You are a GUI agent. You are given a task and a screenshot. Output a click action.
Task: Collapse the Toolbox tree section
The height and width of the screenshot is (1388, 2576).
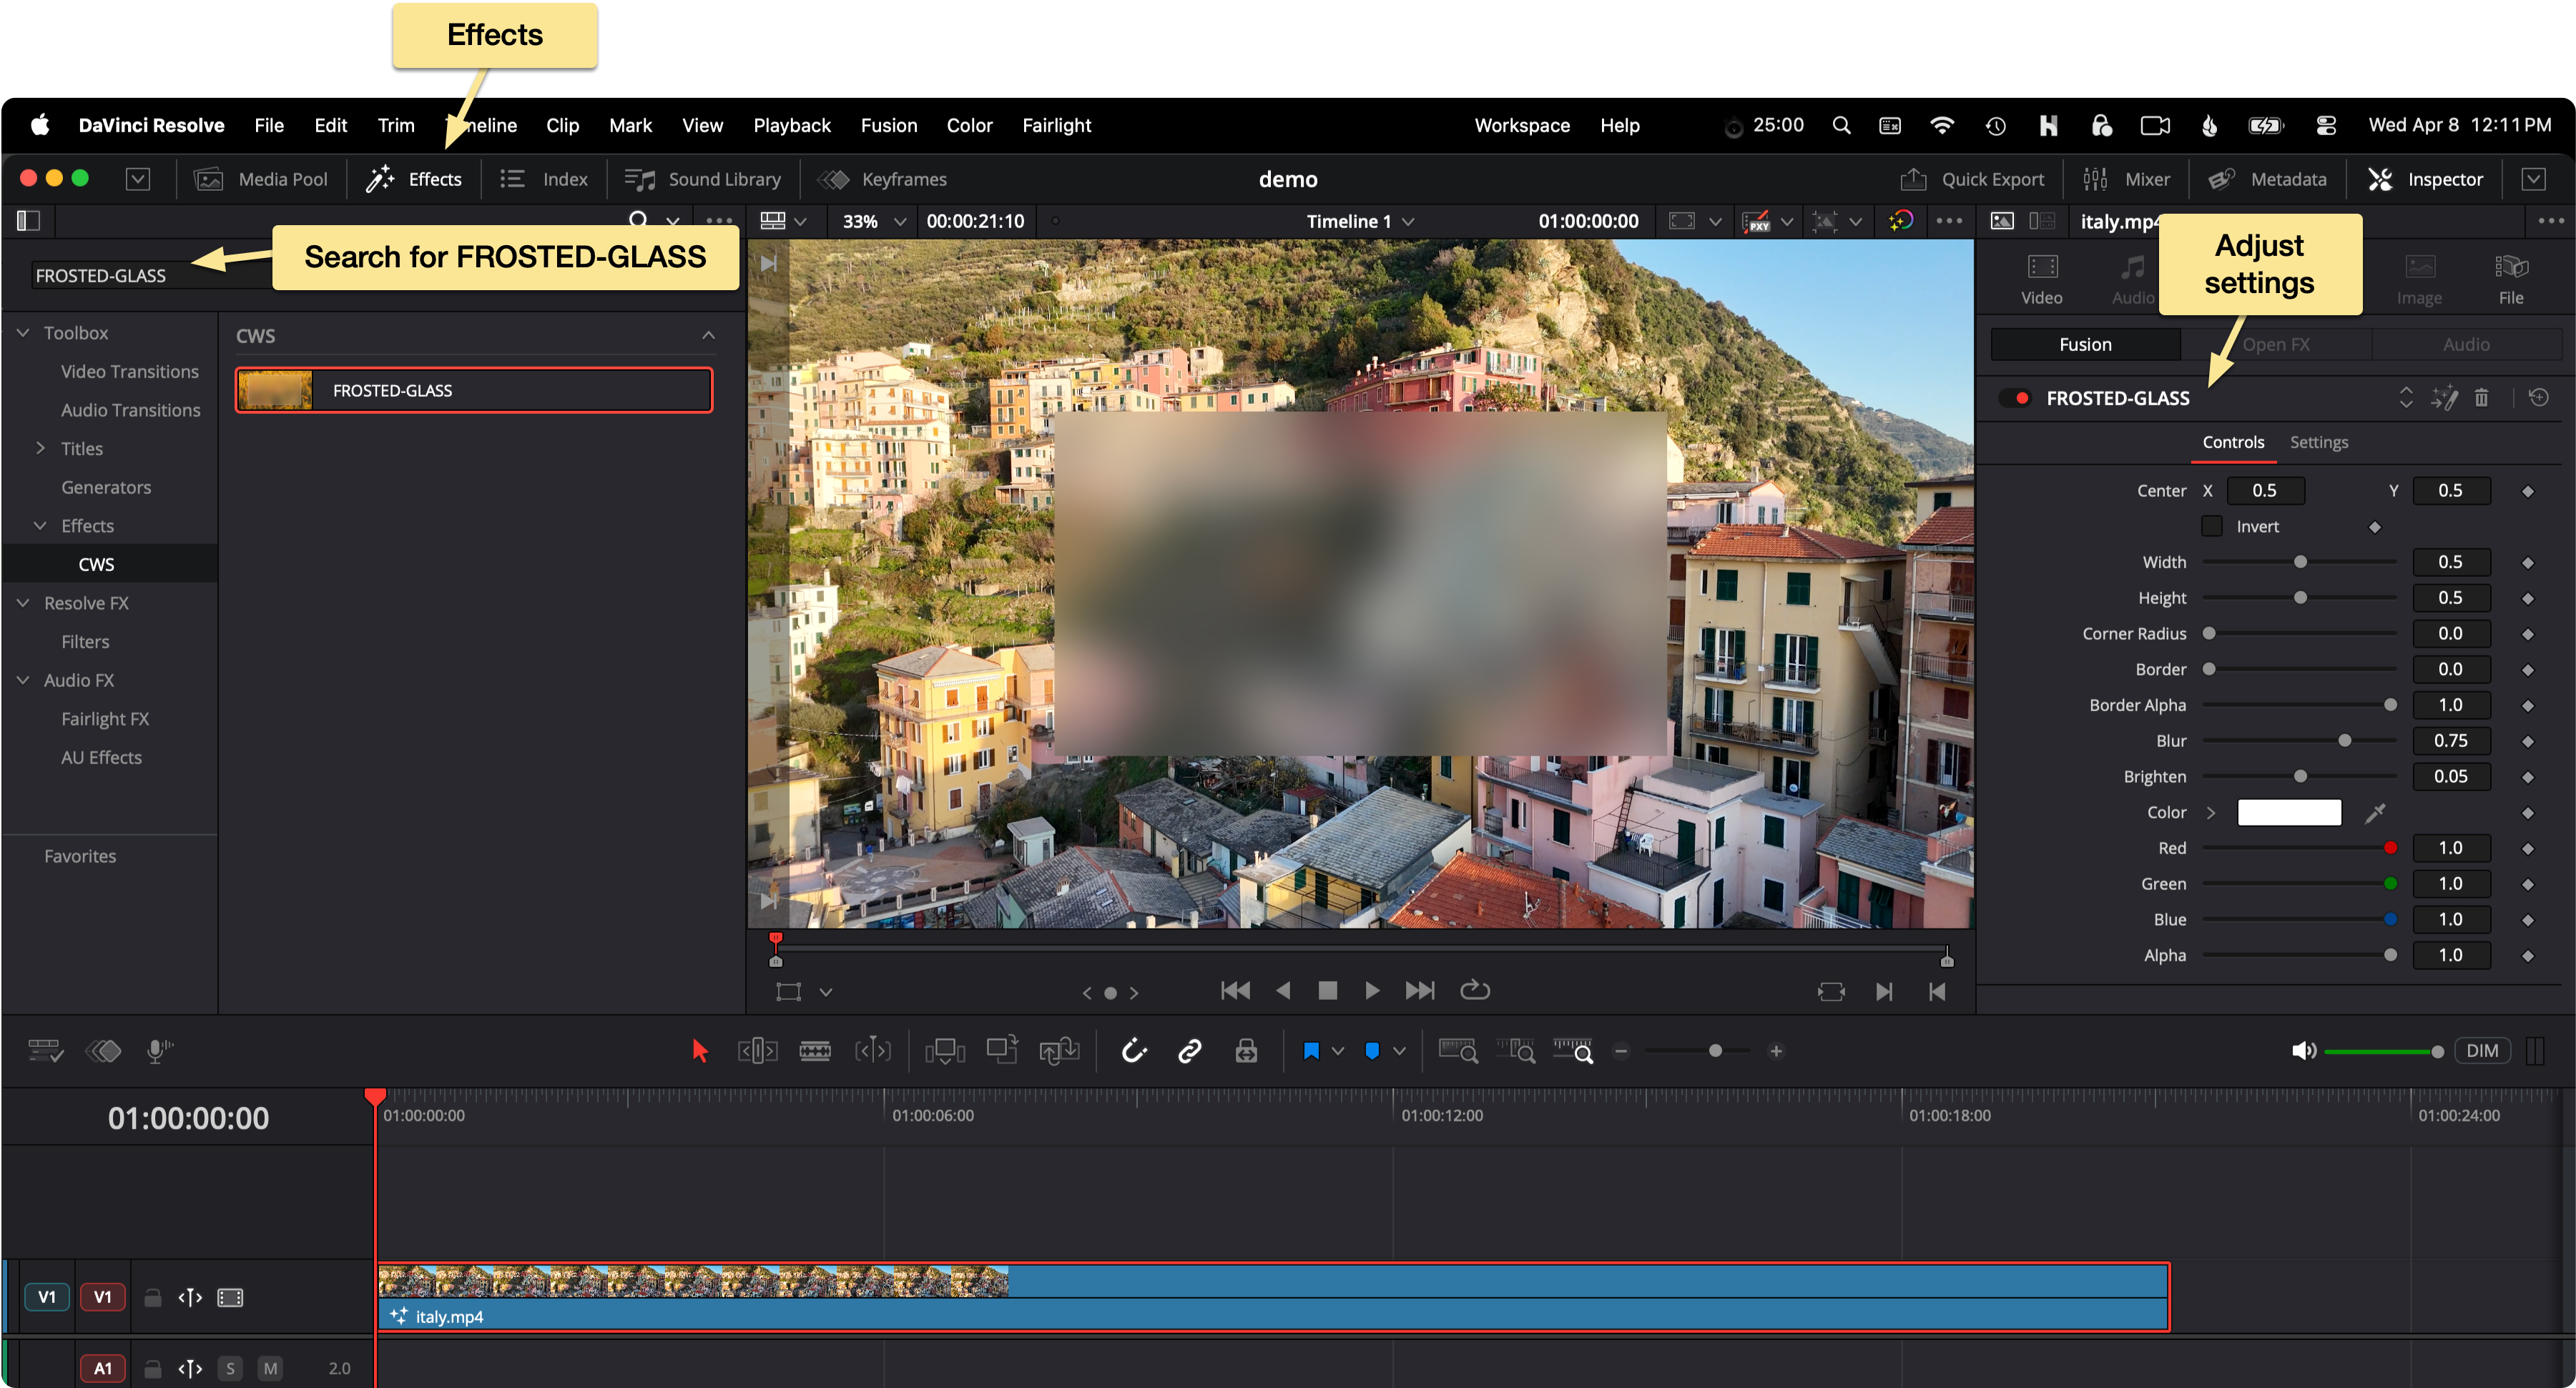tap(24, 333)
